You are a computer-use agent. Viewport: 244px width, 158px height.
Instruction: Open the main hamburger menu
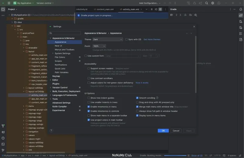(x=9, y=3)
